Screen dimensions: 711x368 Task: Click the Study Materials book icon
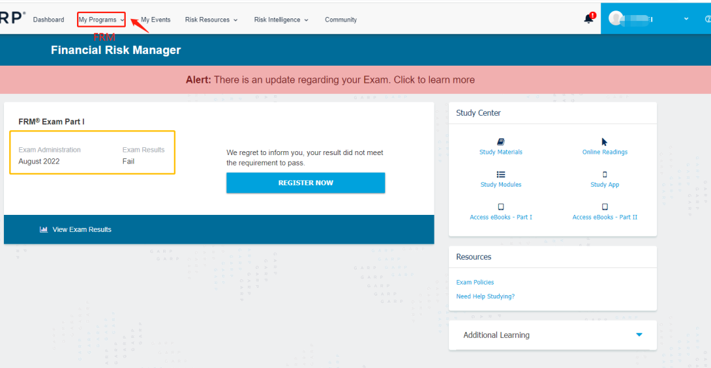(x=500, y=142)
